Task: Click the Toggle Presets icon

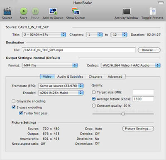Action: tap(153, 11)
